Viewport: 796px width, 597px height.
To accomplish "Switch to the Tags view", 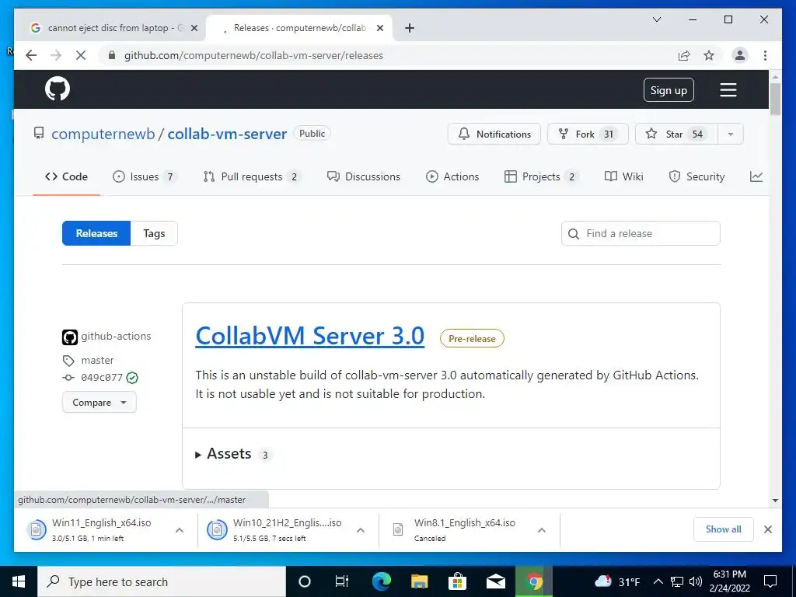I will tap(154, 233).
